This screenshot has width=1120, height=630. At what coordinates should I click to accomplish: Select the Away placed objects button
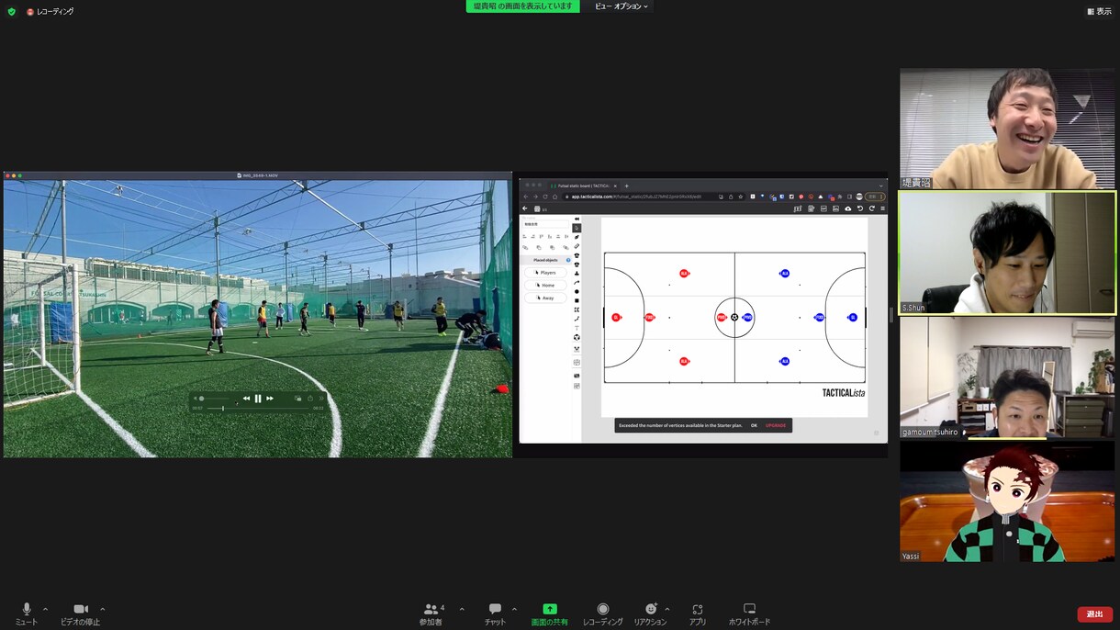tap(545, 298)
